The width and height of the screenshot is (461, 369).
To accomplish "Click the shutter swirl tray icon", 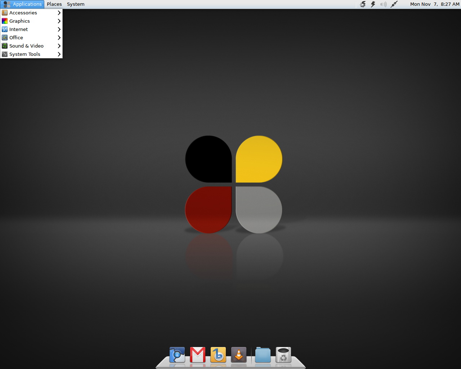I will pos(363,4).
